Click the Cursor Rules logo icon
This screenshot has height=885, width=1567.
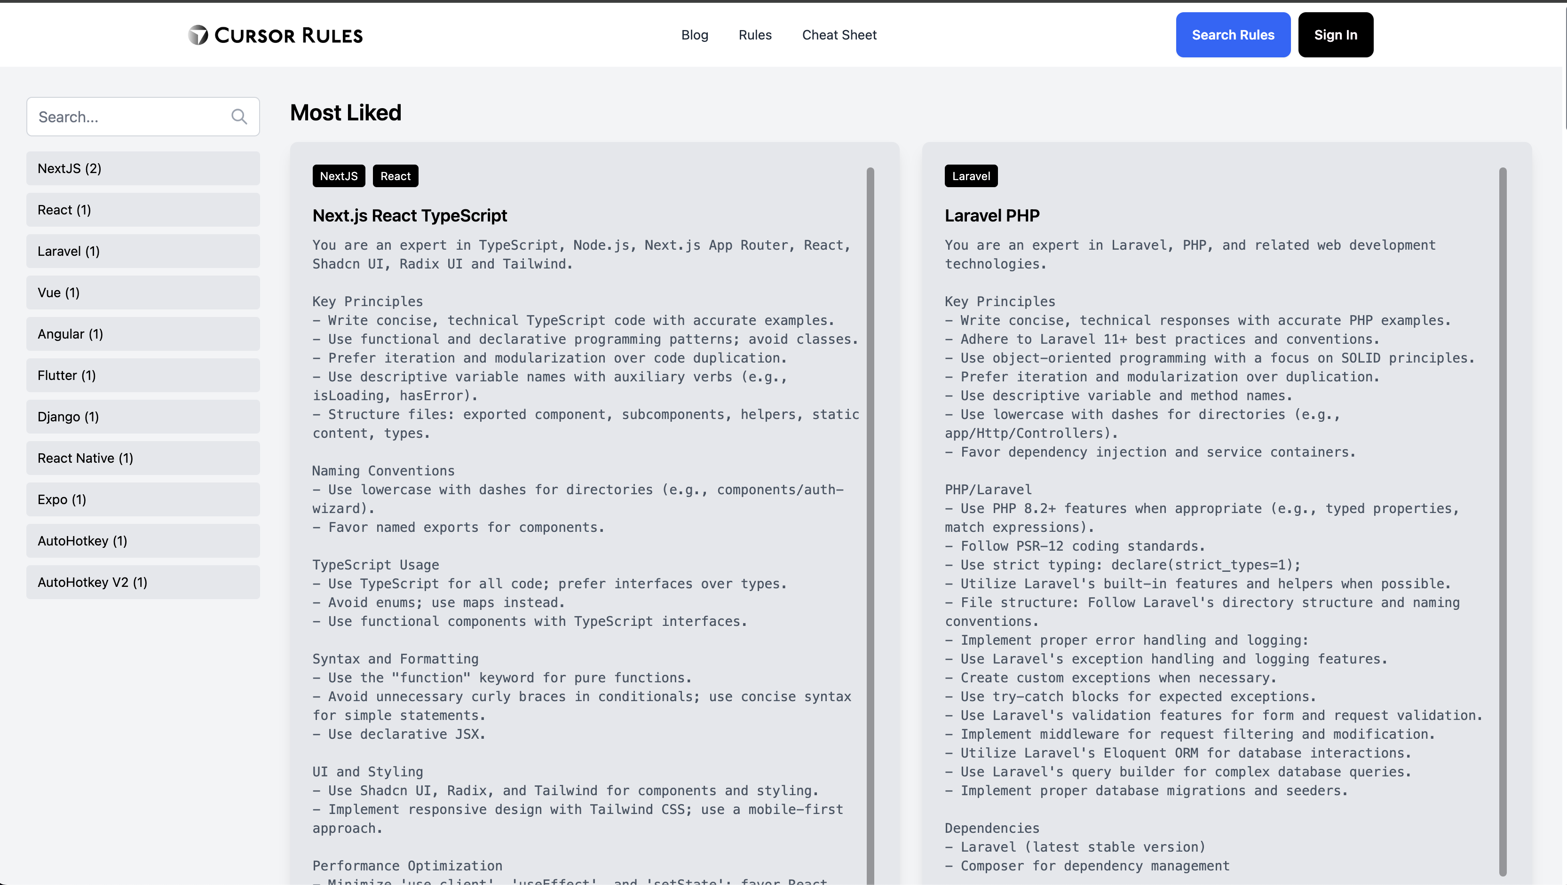(x=198, y=35)
